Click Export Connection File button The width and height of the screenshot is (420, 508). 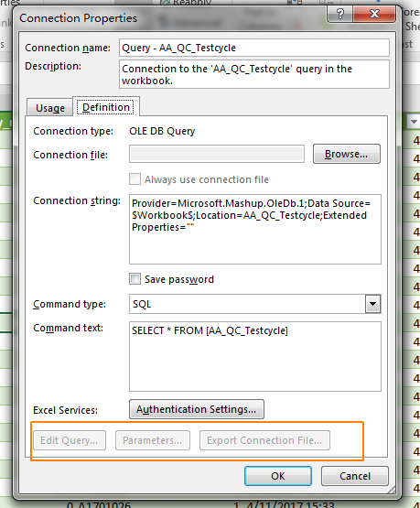click(264, 440)
